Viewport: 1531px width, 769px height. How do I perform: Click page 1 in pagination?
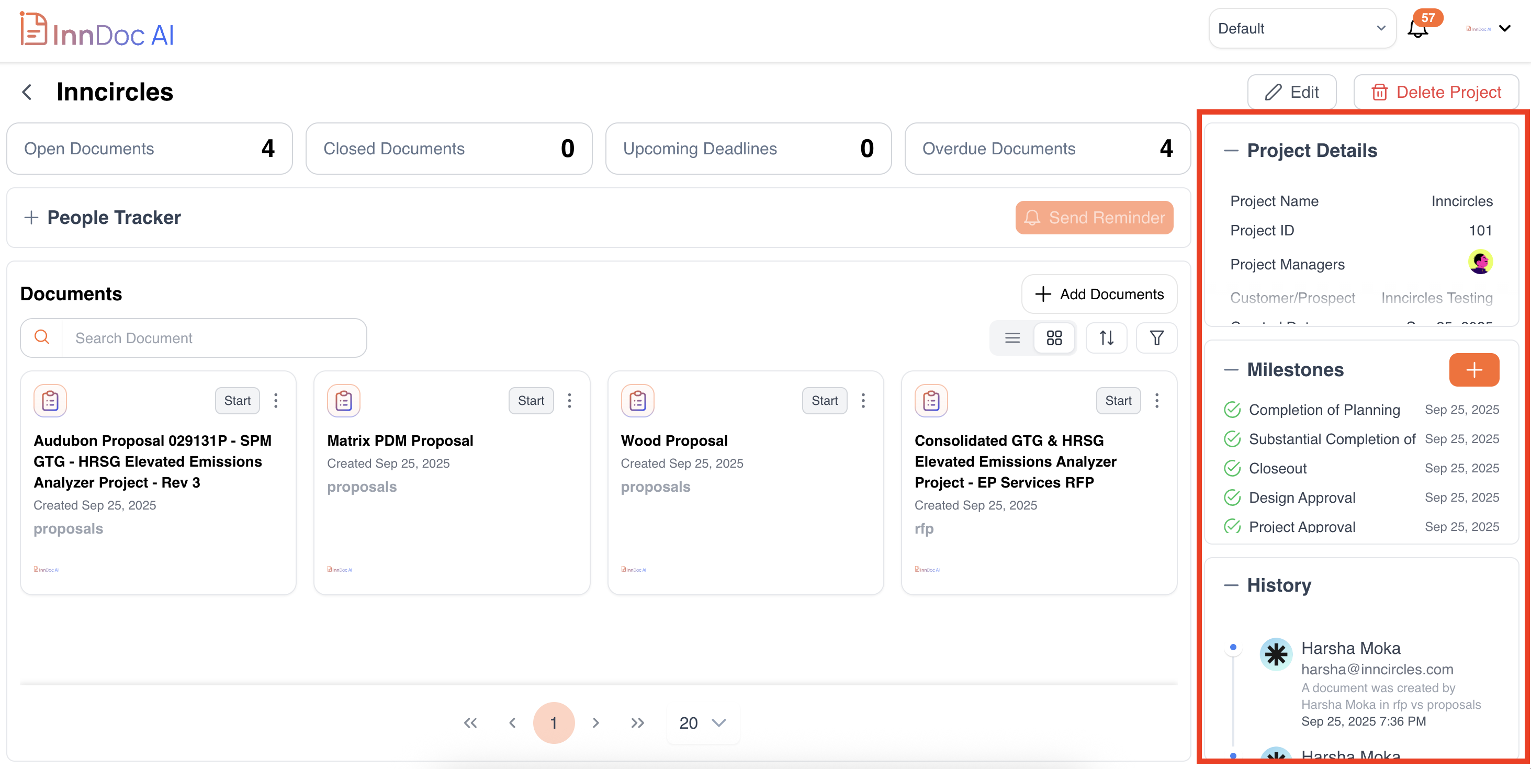pyautogui.click(x=553, y=722)
